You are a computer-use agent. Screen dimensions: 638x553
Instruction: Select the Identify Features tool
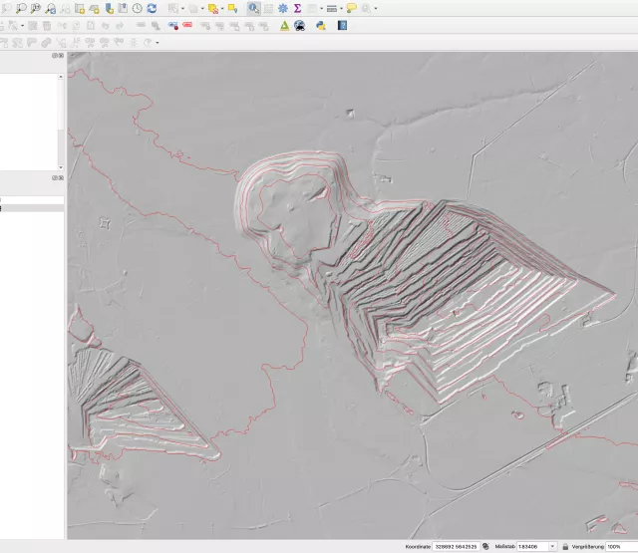254,8
